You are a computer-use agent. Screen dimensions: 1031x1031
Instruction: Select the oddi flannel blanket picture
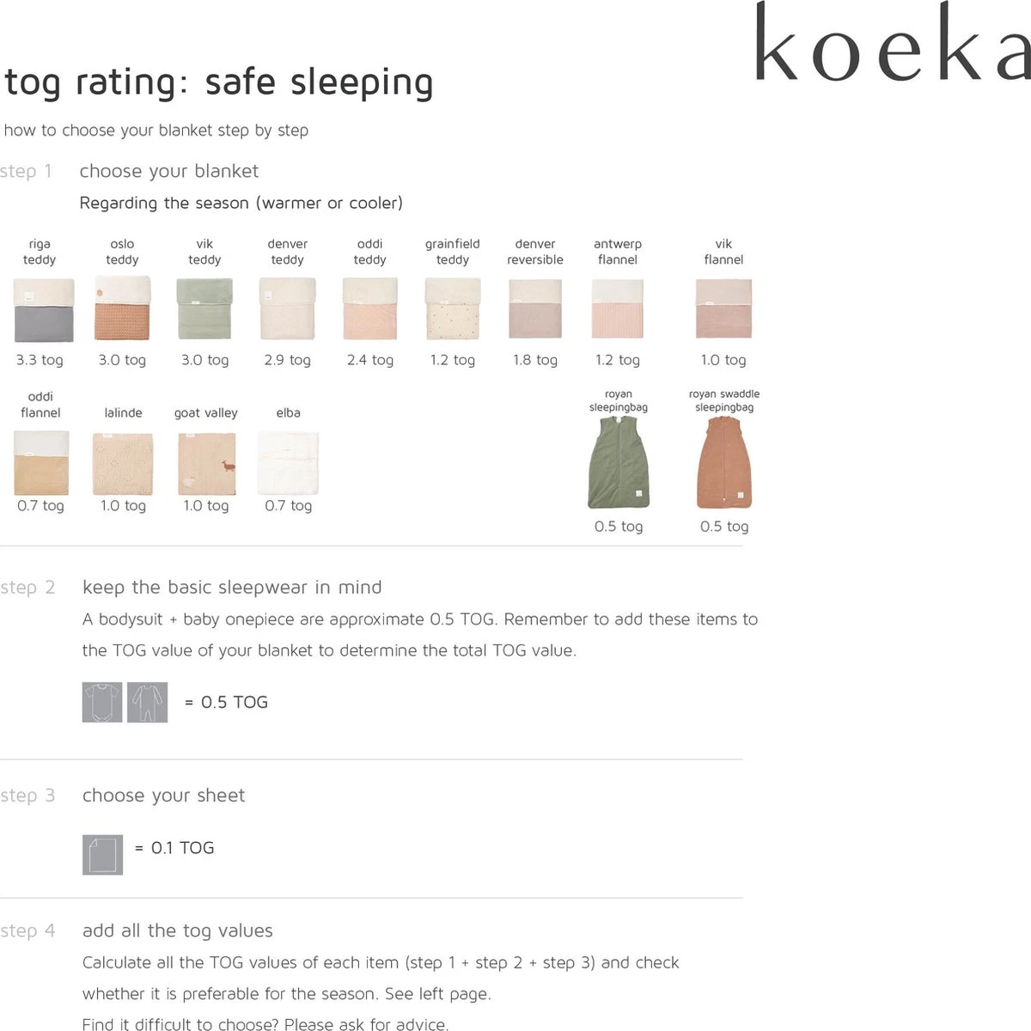coord(41,462)
